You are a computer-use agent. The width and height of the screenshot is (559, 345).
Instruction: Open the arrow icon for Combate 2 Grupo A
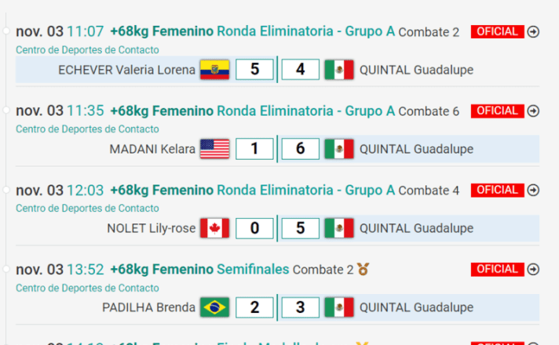click(x=534, y=31)
